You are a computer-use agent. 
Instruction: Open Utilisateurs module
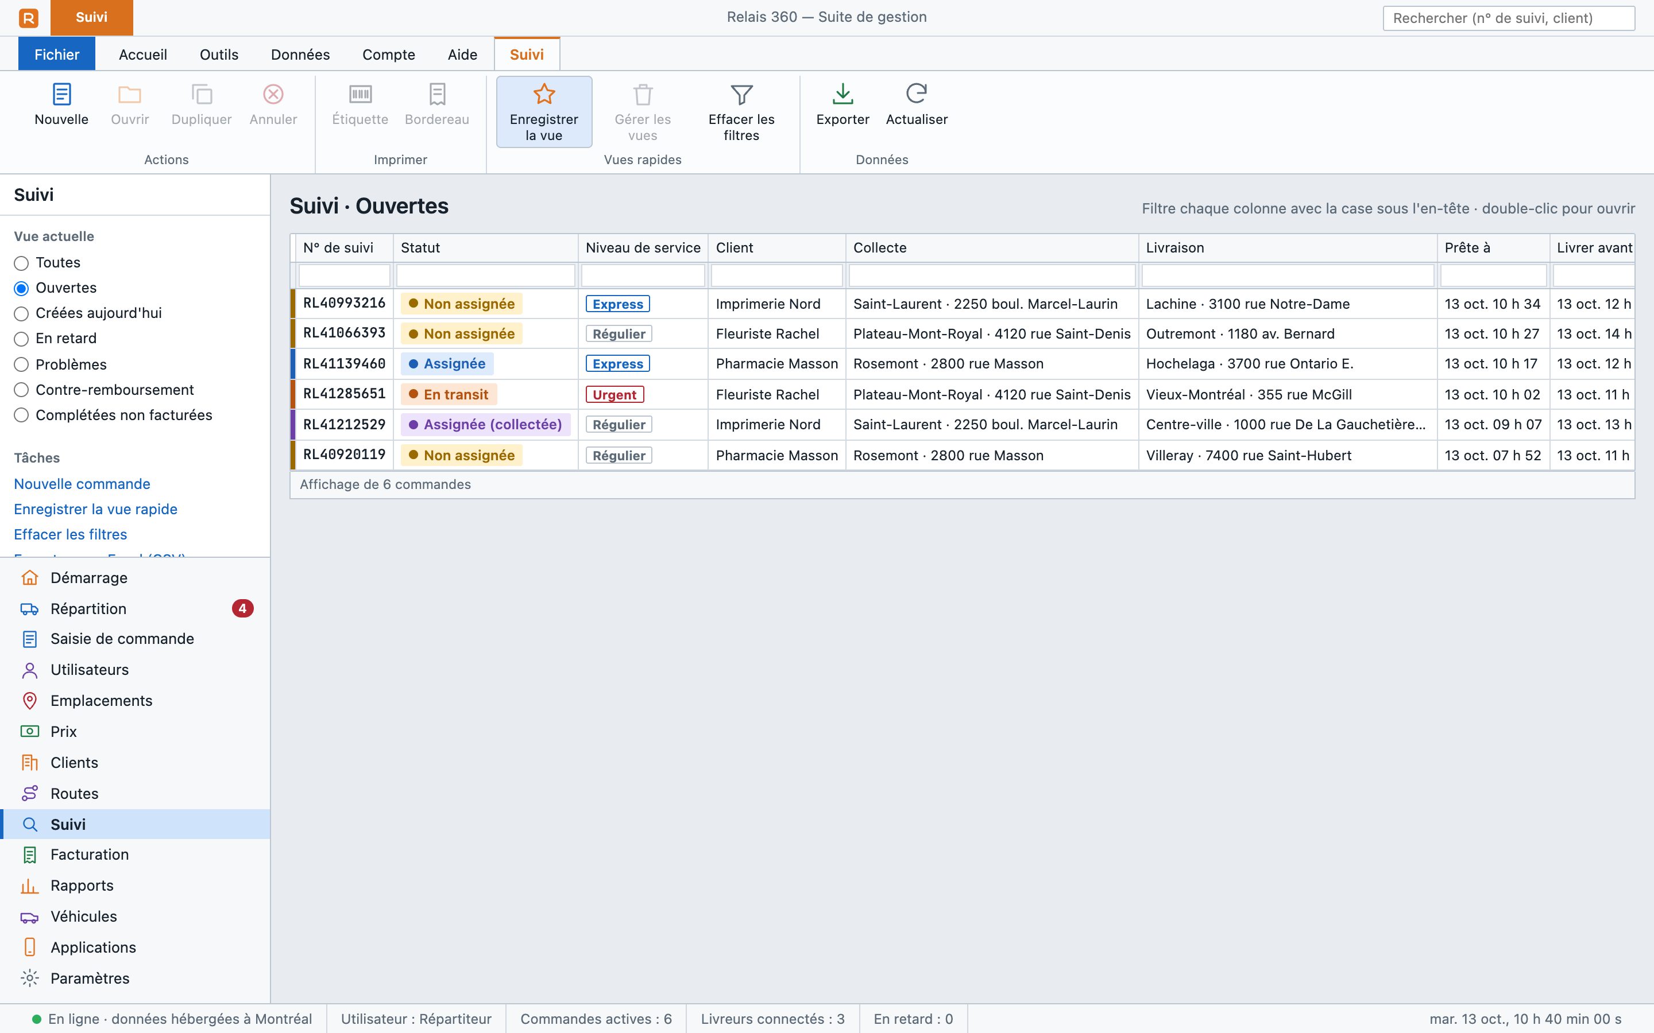click(x=136, y=670)
